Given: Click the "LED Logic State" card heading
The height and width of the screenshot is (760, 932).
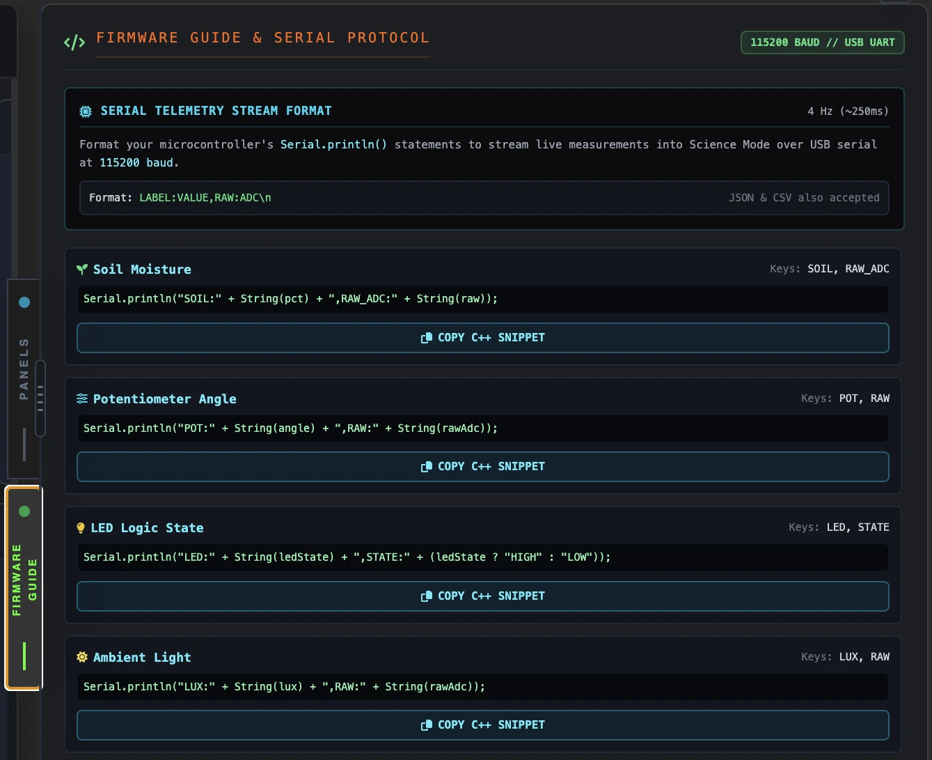Looking at the screenshot, I should point(148,528).
